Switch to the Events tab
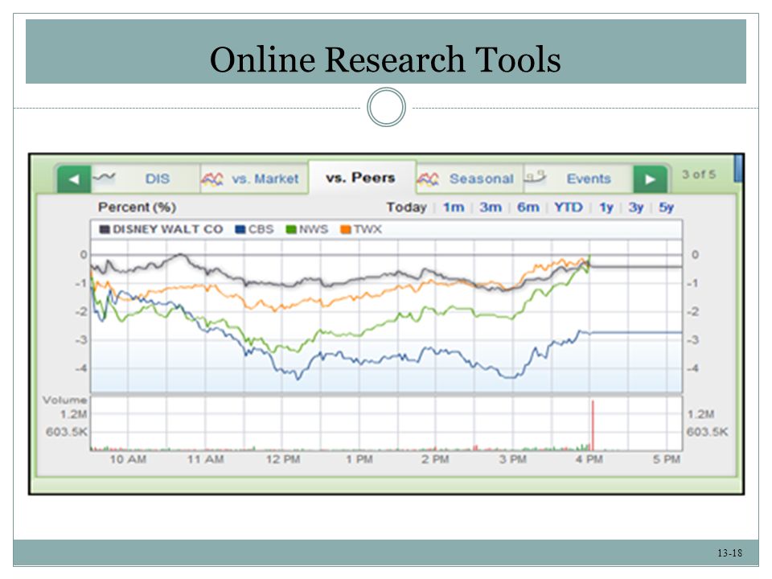This screenshot has height=579, width=772. click(577, 179)
